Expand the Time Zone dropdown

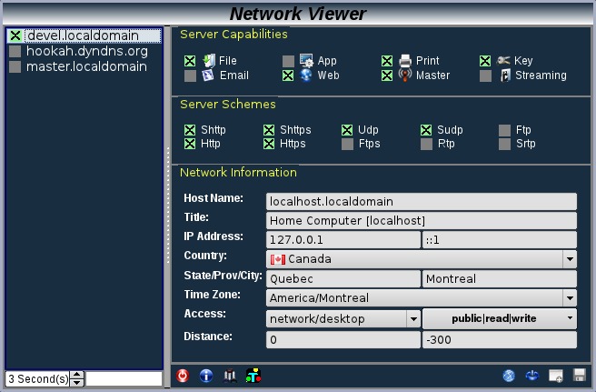coord(569,297)
